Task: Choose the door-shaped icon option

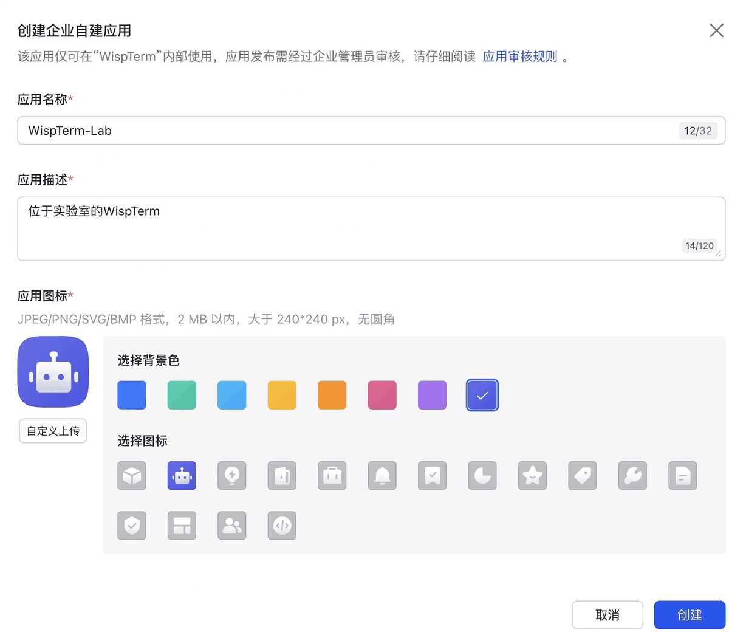Action: coord(282,475)
